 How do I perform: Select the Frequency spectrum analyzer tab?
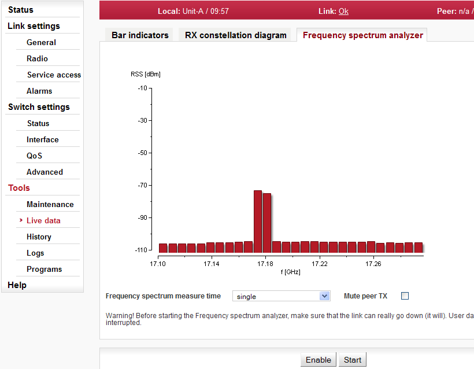pos(362,35)
